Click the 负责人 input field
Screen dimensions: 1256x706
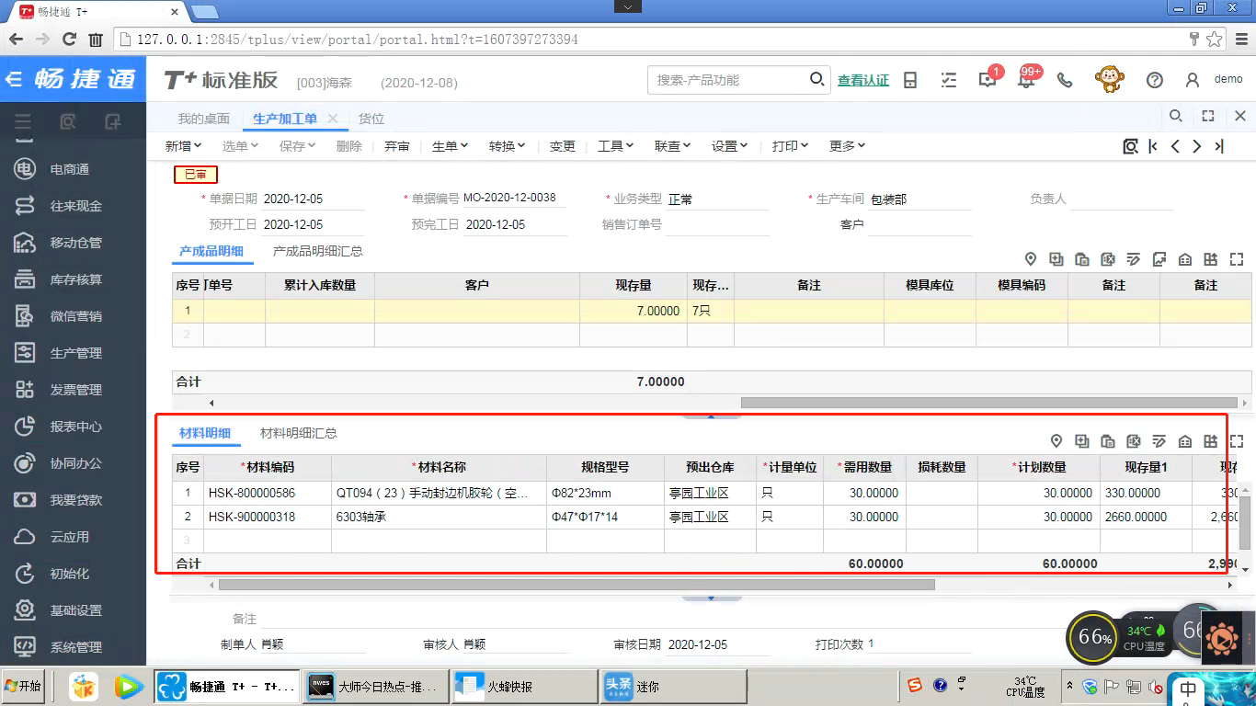point(1122,199)
